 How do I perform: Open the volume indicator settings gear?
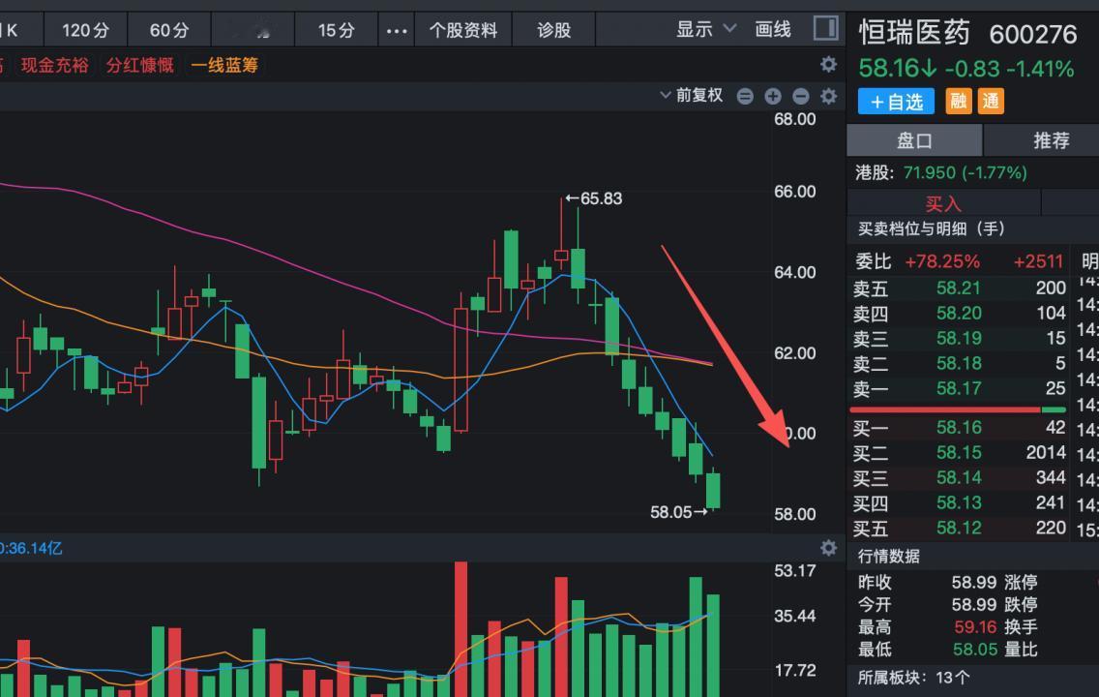(x=828, y=548)
